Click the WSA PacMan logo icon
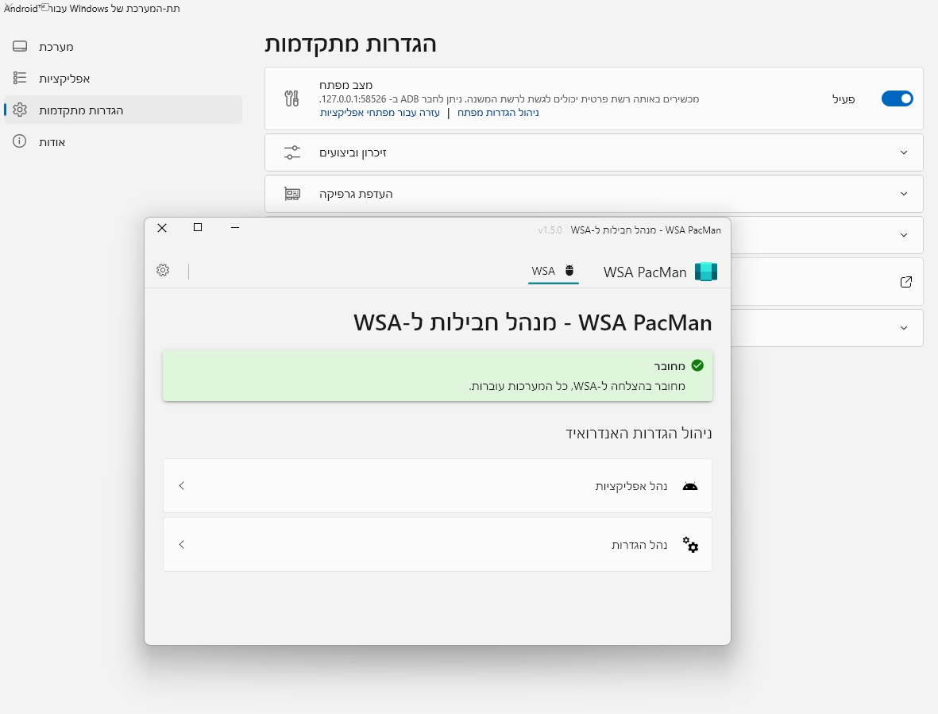Viewport: 938px width, 714px height. [706, 272]
